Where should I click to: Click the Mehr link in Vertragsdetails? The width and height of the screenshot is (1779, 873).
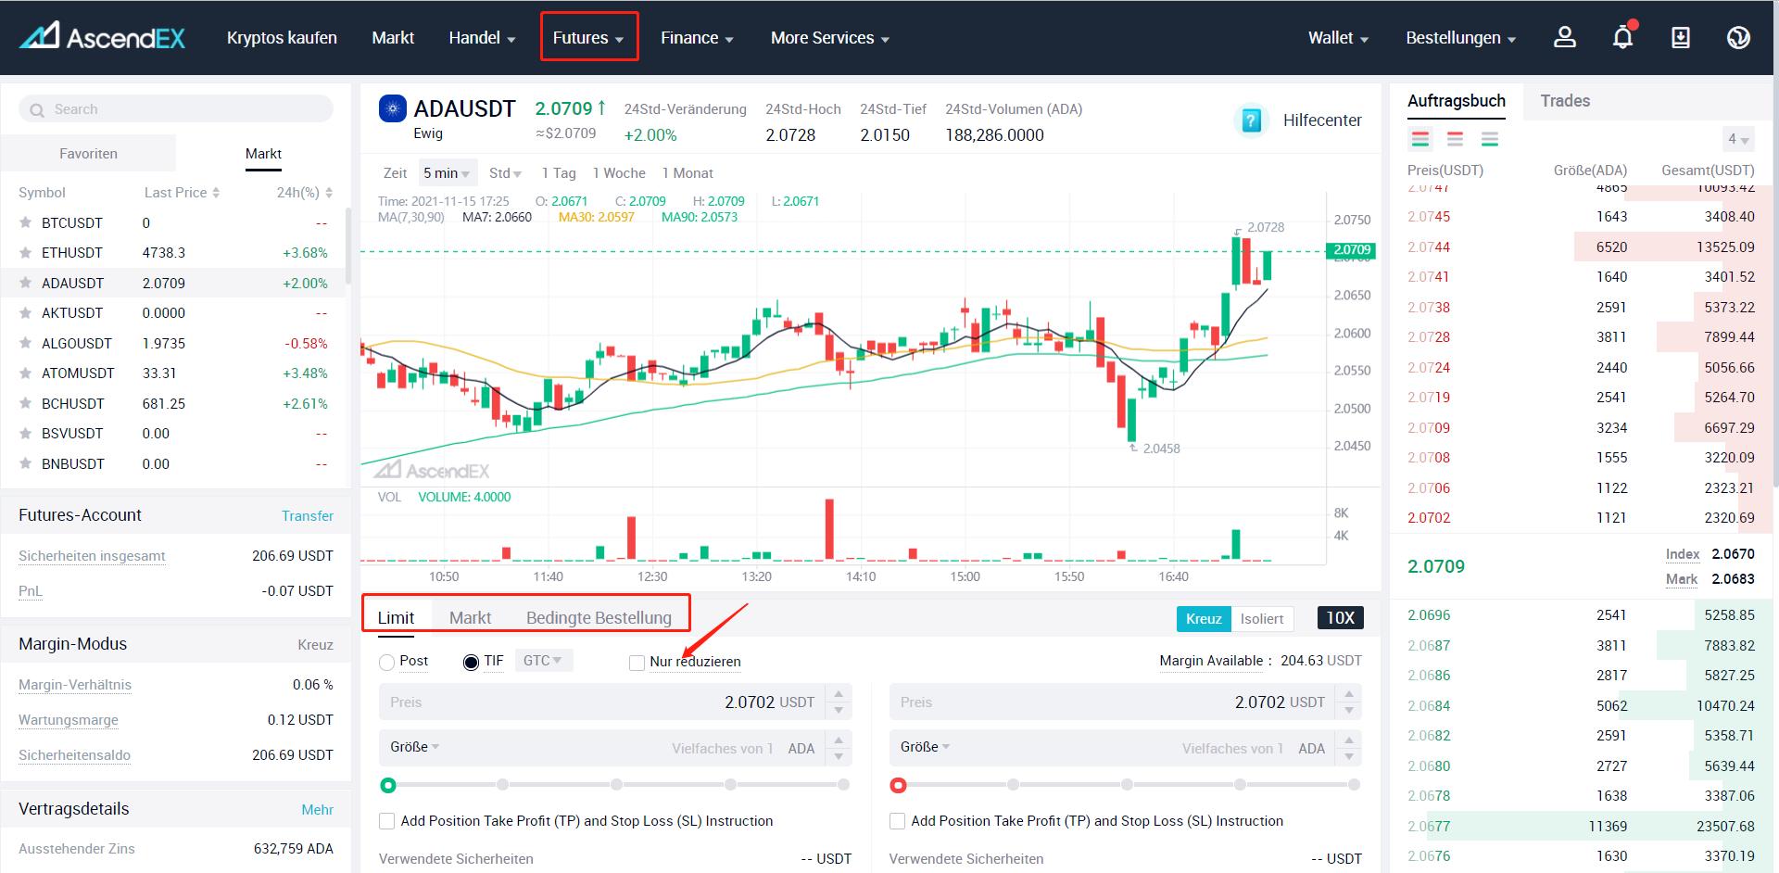tap(317, 810)
